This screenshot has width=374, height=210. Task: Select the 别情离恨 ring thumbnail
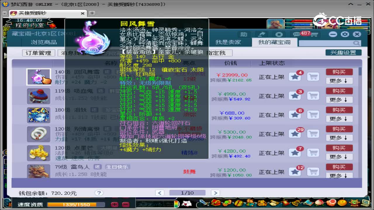click(x=39, y=134)
